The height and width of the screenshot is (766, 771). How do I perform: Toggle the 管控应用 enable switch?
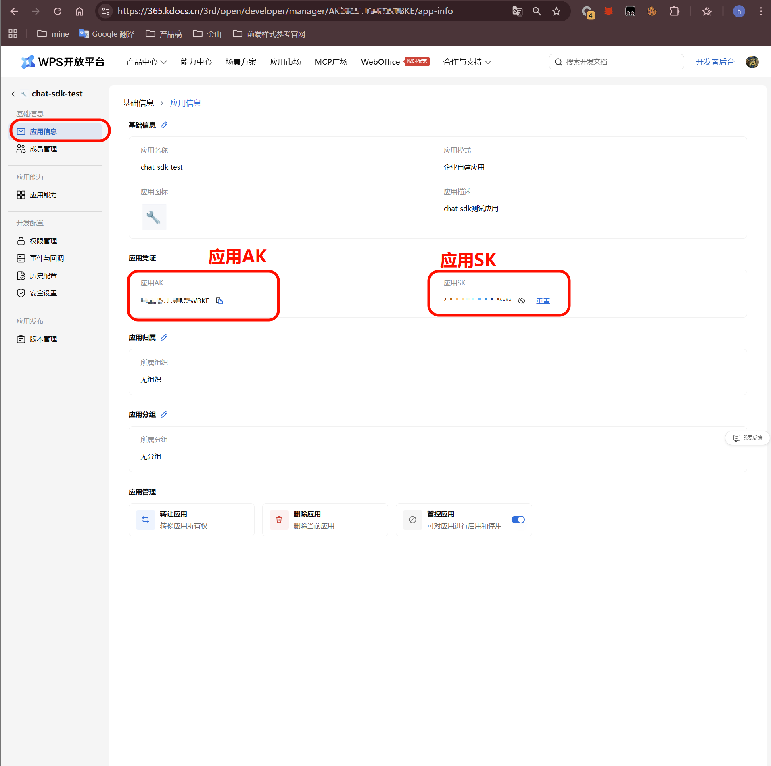(518, 519)
